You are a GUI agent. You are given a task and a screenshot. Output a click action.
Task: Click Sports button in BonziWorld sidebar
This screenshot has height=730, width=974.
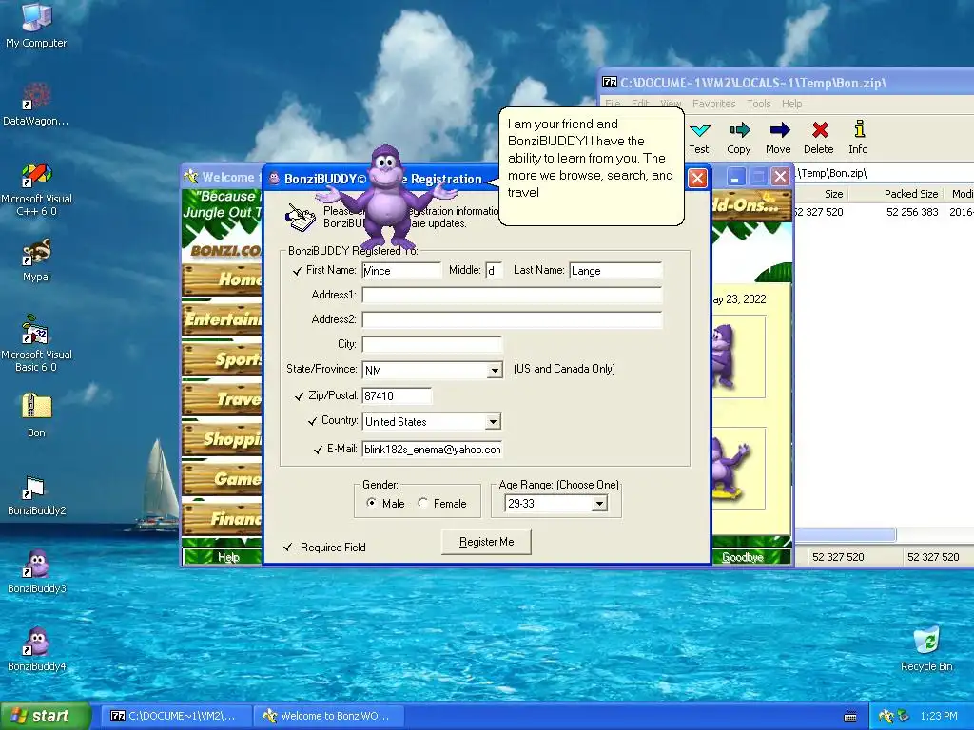point(222,360)
